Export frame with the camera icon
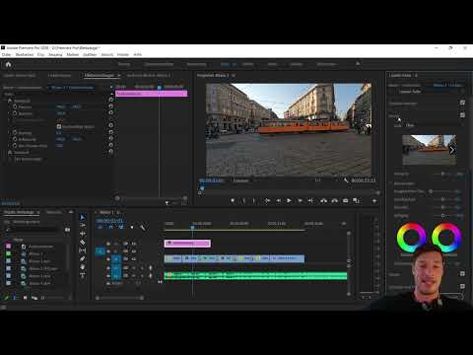 [345, 200]
